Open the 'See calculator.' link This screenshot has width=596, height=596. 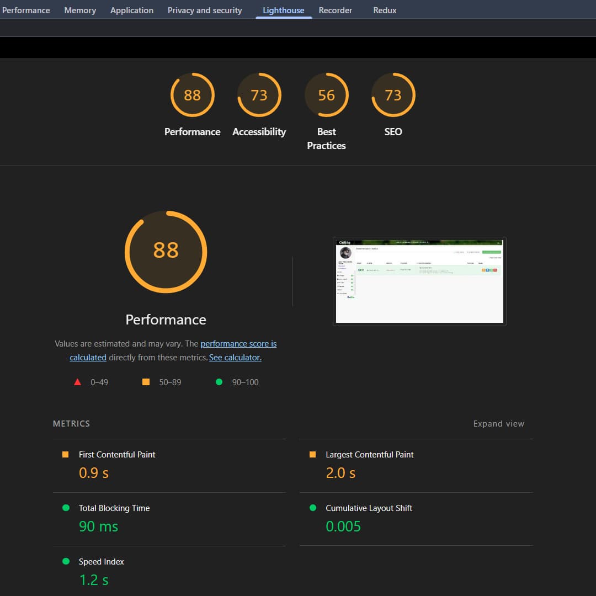[235, 357]
